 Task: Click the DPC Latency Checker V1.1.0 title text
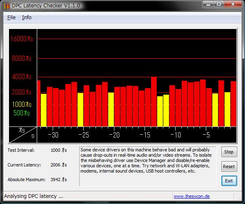(46, 6)
